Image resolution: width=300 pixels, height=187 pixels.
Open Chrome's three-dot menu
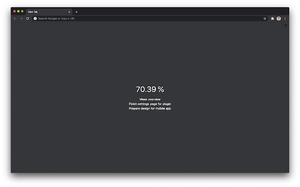285,19
